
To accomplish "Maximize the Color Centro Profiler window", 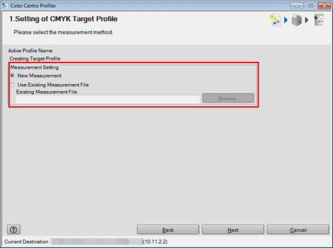I will 310,6.
